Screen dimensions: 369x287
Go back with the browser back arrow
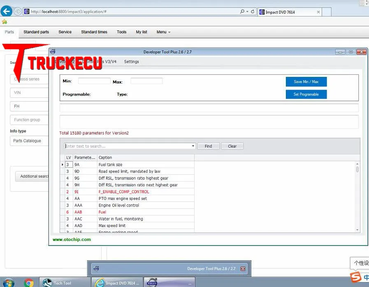pos(6,11)
